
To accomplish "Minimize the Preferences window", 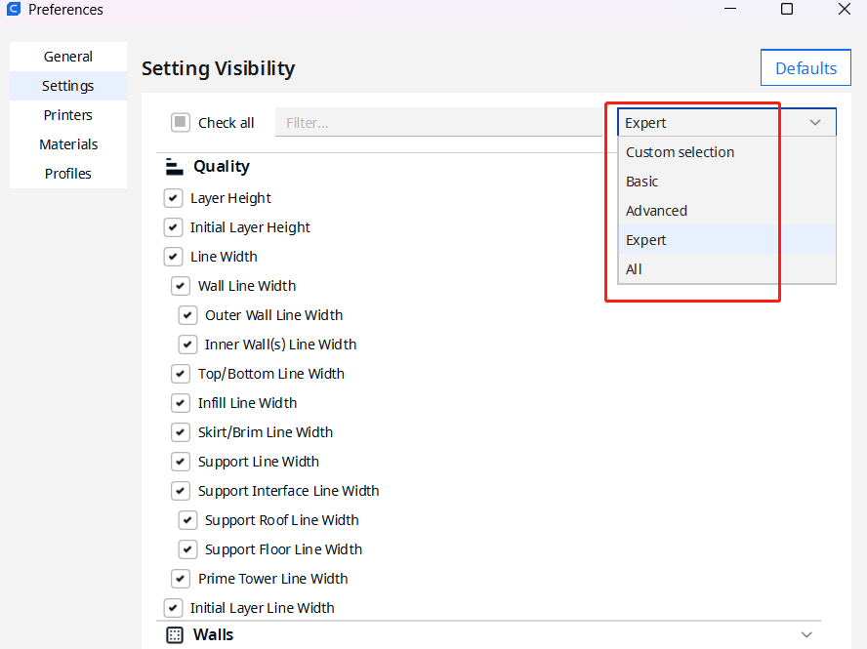I will click(x=730, y=9).
